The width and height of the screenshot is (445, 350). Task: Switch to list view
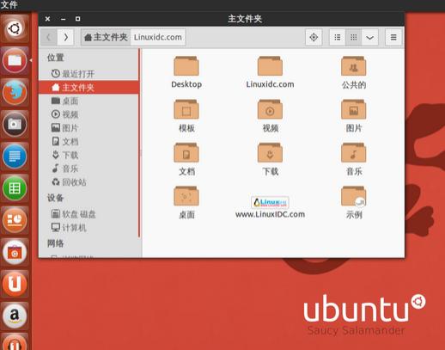(x=338, y=37)
